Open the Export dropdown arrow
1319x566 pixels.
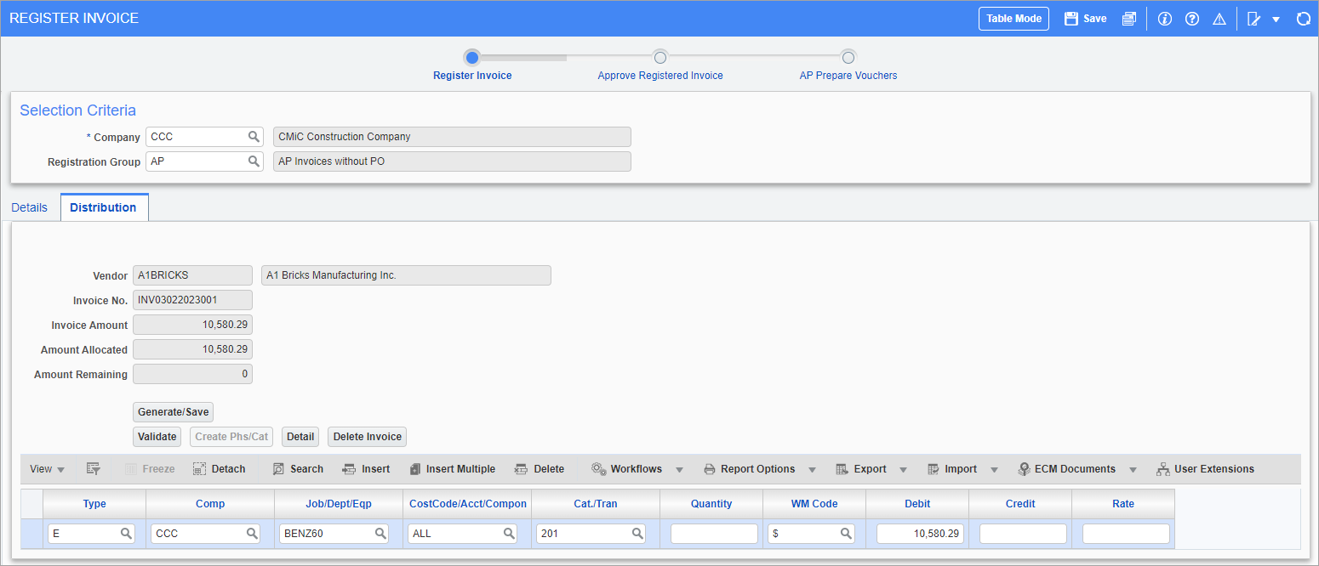pos(904,468)
